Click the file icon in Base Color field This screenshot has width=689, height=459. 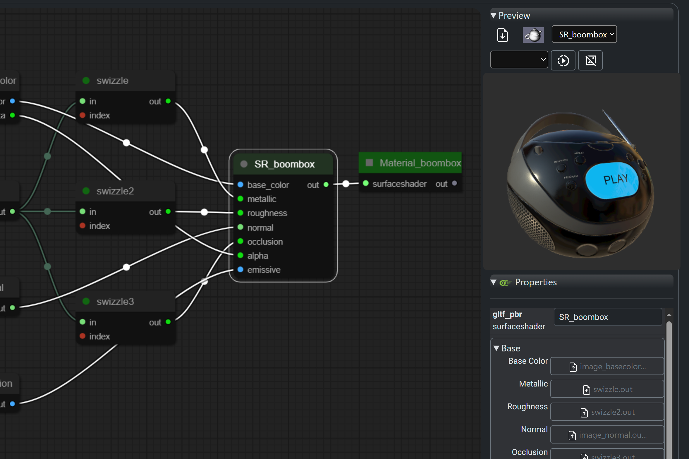[573, 367]
